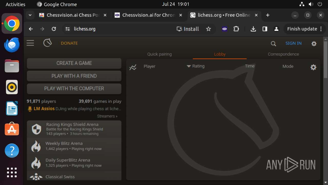Viewport: 328px width, 185px height.
Task: Open a new browser tab
Action: [268, 15]
